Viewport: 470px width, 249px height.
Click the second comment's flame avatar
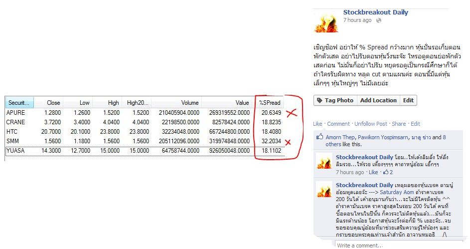tap(324, 191)
